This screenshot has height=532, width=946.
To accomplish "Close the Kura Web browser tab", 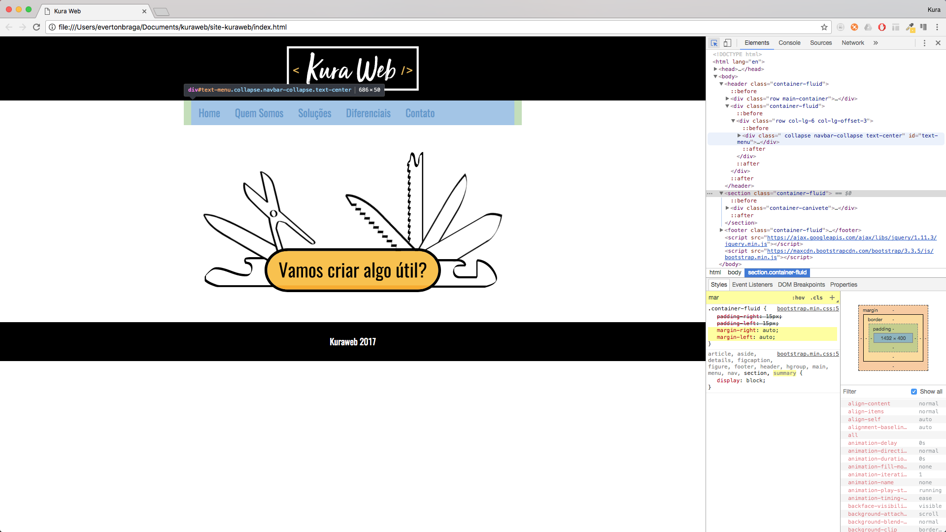I will [144, 11].
